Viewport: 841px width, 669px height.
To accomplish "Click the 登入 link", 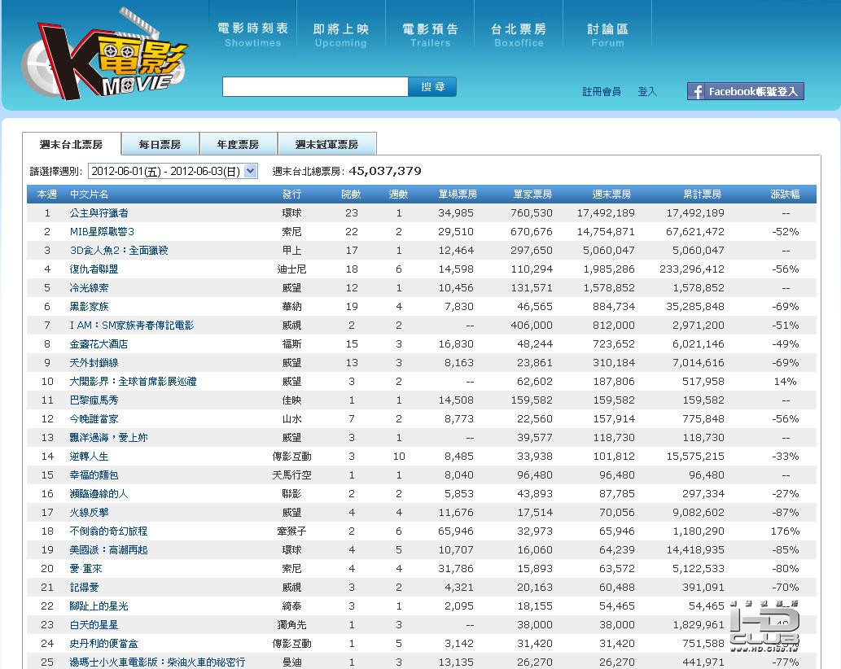I will click(x=647, y=92).
